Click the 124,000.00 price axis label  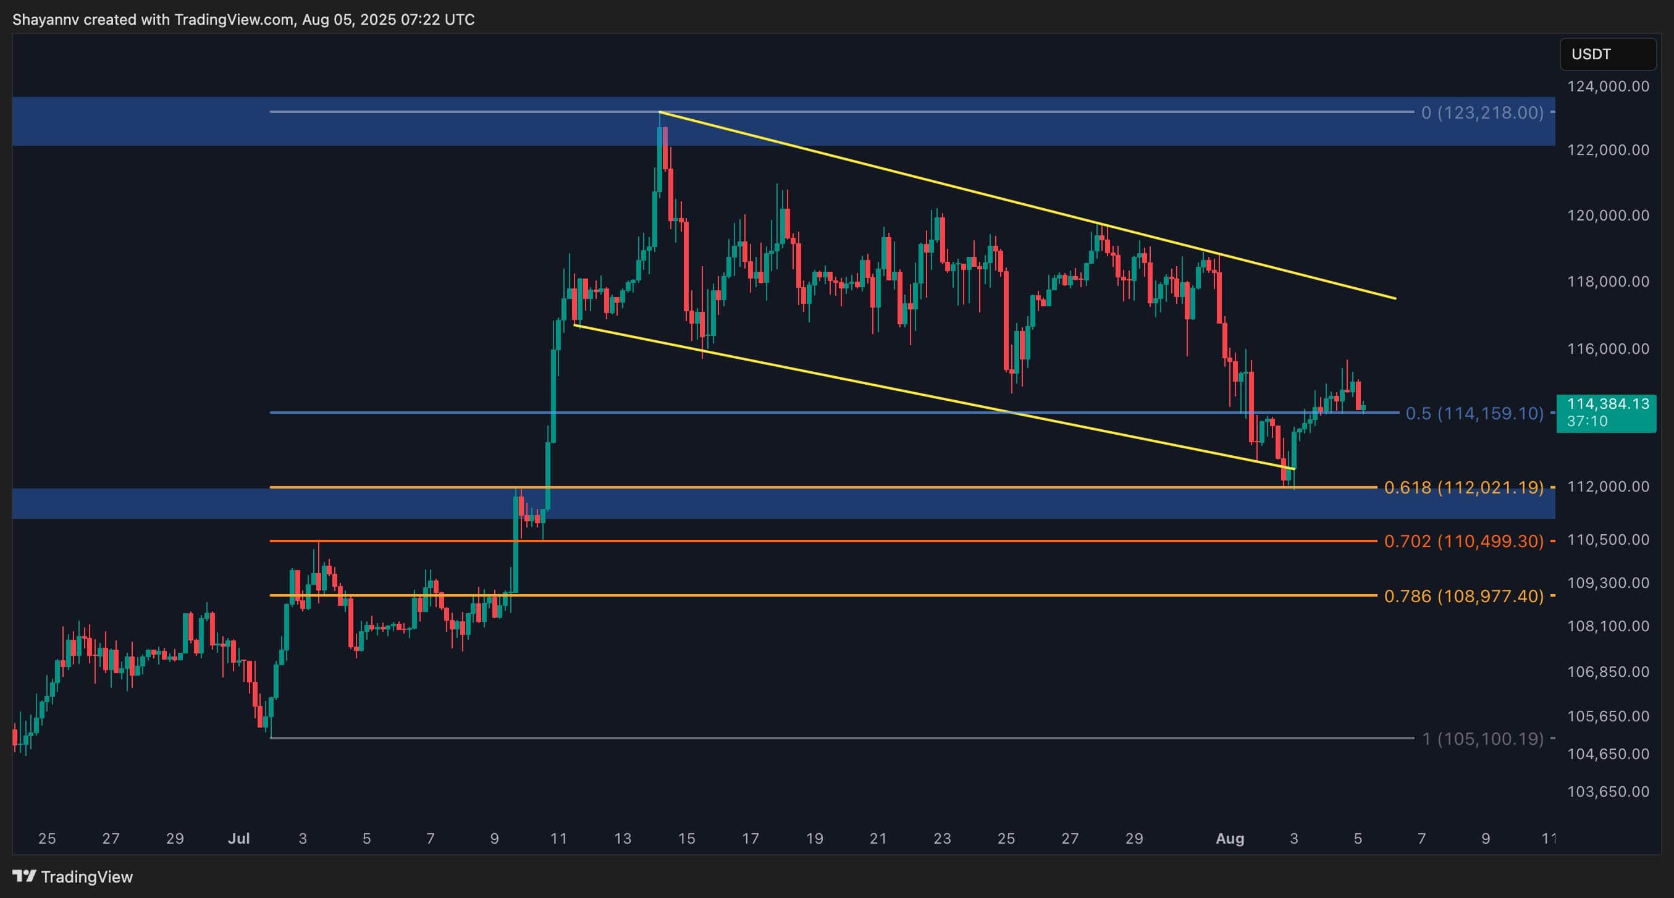point(1608,86)
